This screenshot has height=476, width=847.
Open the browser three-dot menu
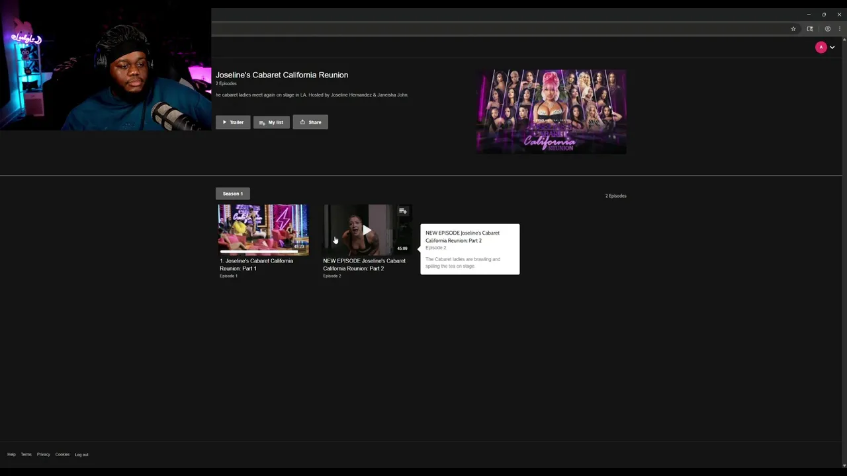pyautogui.click(x=840, y=29)
